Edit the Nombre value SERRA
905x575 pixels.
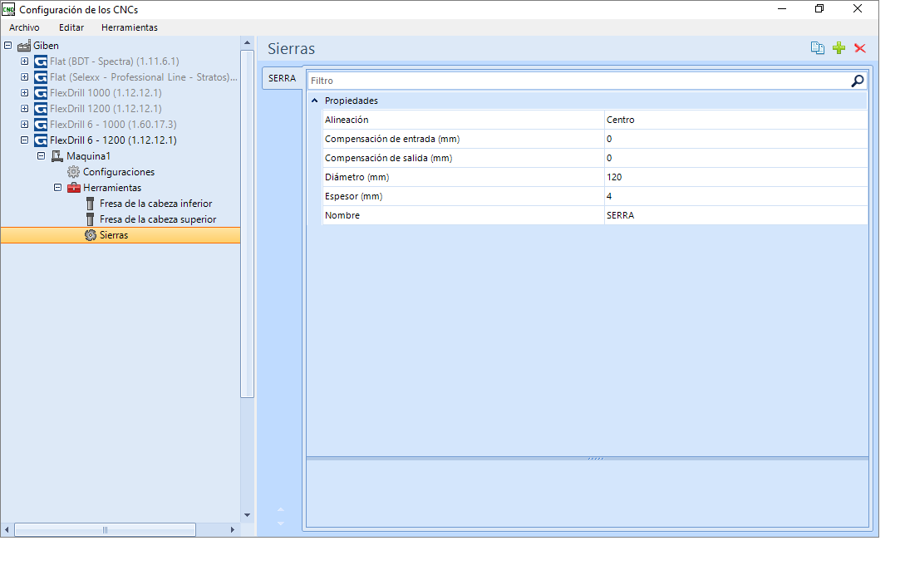[736, 214]
